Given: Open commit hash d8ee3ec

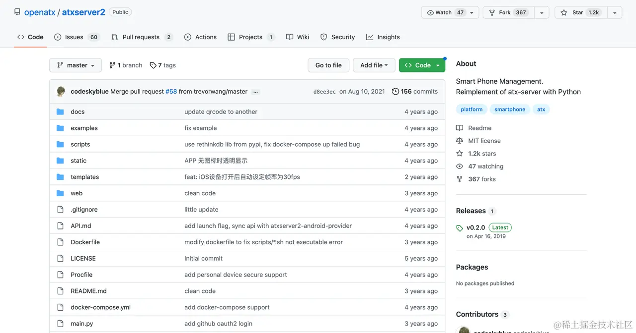Looking at the screenshot, I should tap(324, 92).
